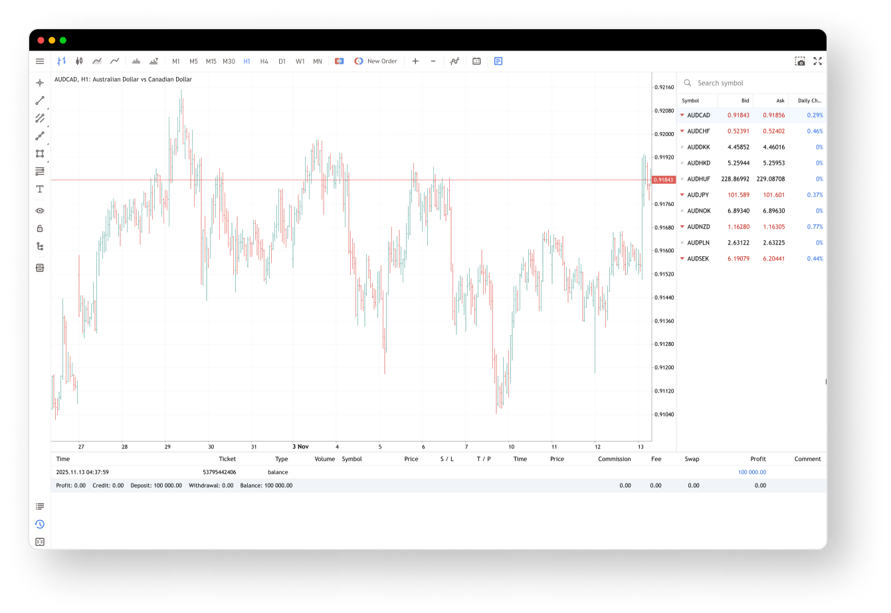Click the zoom in plus icon

[415, 61]
